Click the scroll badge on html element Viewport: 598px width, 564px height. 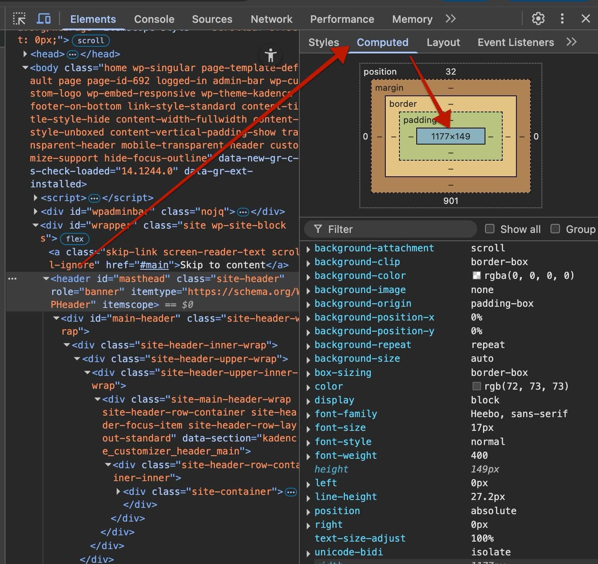[91, 40]
